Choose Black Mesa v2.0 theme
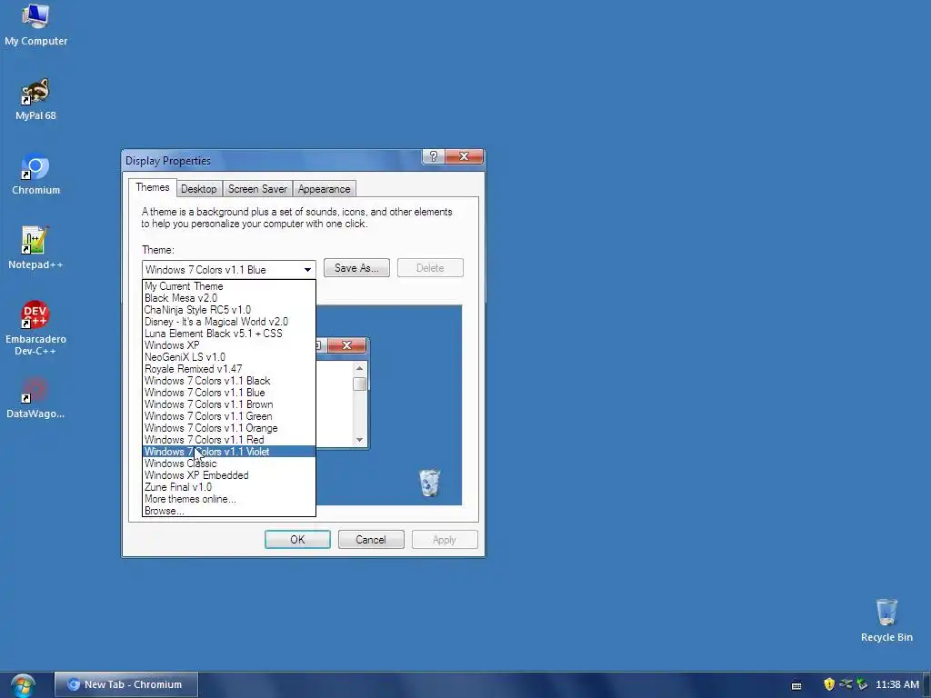This screenshot has height=698, width=931. pyautogui.click(x=228, y=298)
